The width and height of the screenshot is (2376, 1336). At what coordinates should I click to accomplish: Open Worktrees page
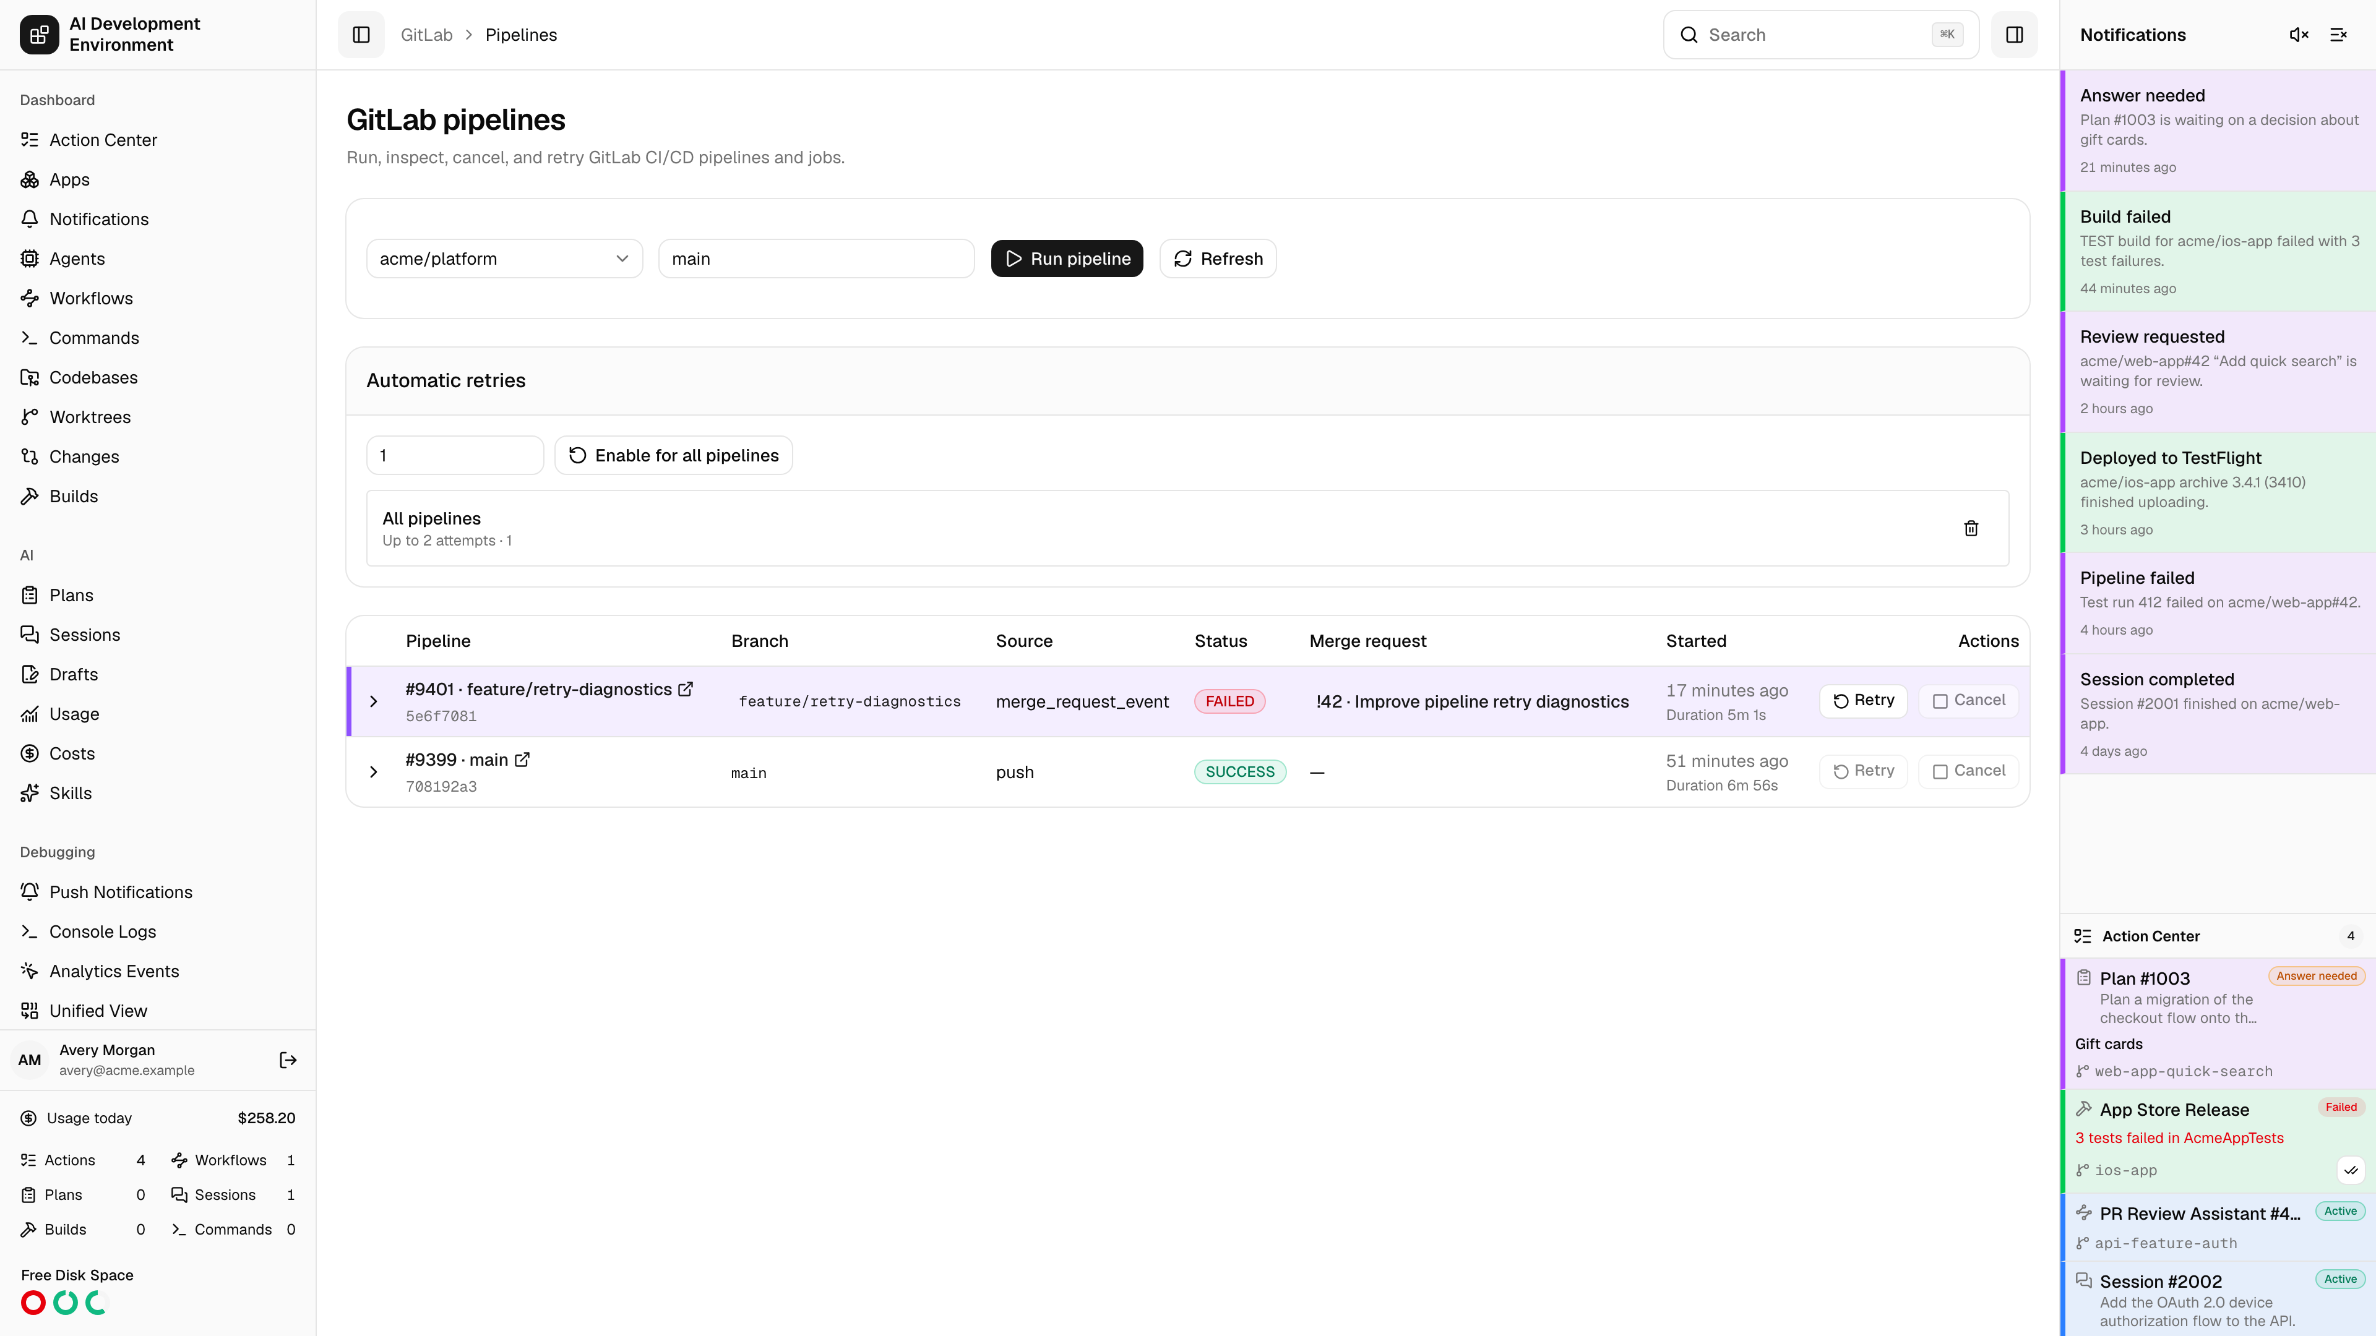point(158,417)
